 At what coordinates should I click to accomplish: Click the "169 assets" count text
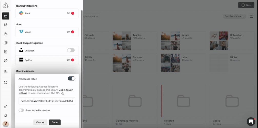139,38
